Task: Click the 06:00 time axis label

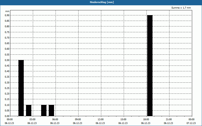Action: [55, 119]
